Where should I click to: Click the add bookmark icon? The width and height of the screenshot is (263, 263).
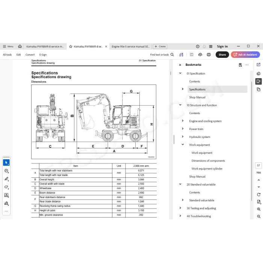pos(240,65)
